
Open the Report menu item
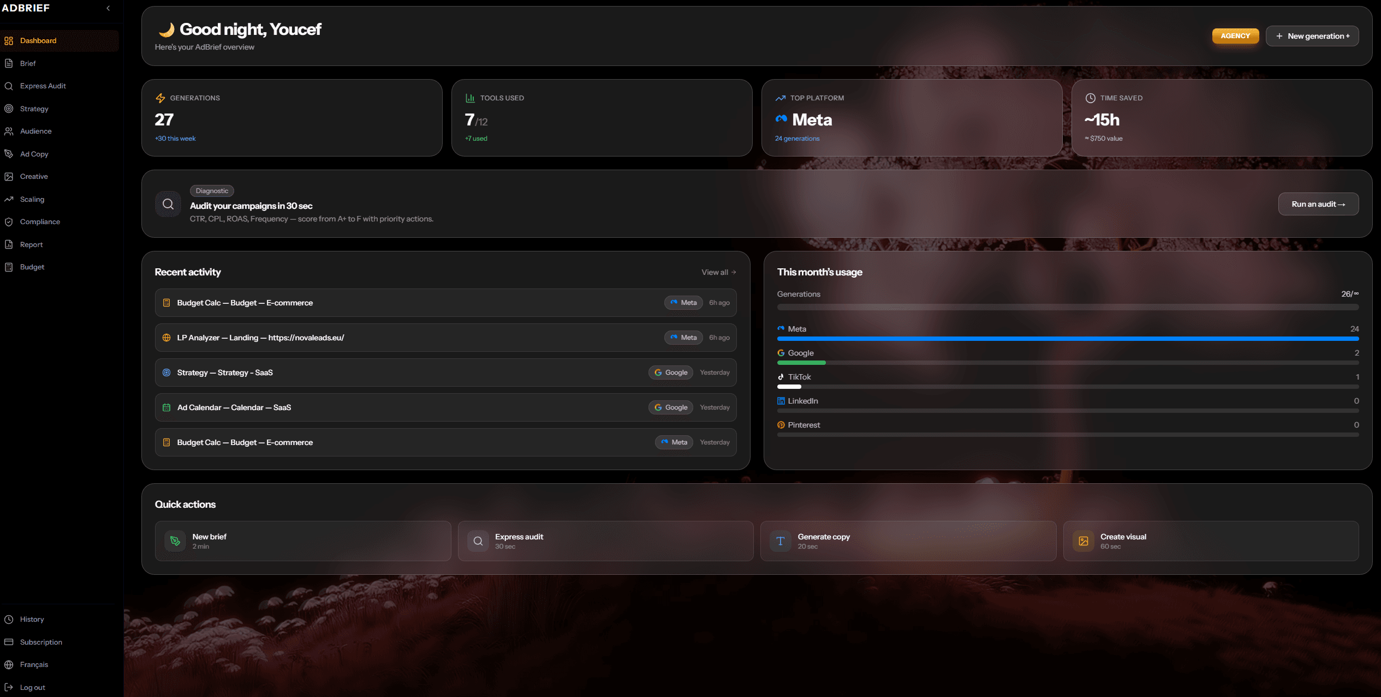(31, 245)
